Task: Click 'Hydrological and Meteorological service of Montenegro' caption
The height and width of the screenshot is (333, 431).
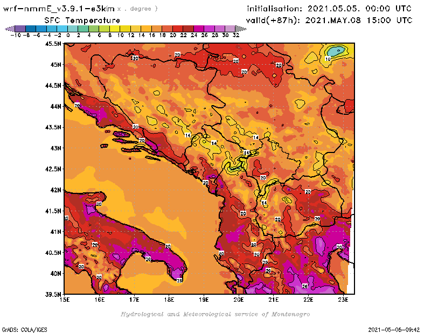Action: click(x=215, y=314)
